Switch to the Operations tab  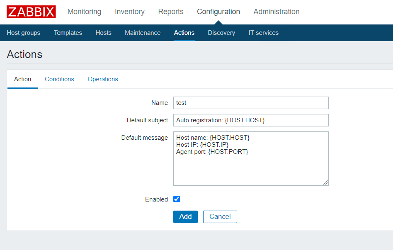point(103,79)
